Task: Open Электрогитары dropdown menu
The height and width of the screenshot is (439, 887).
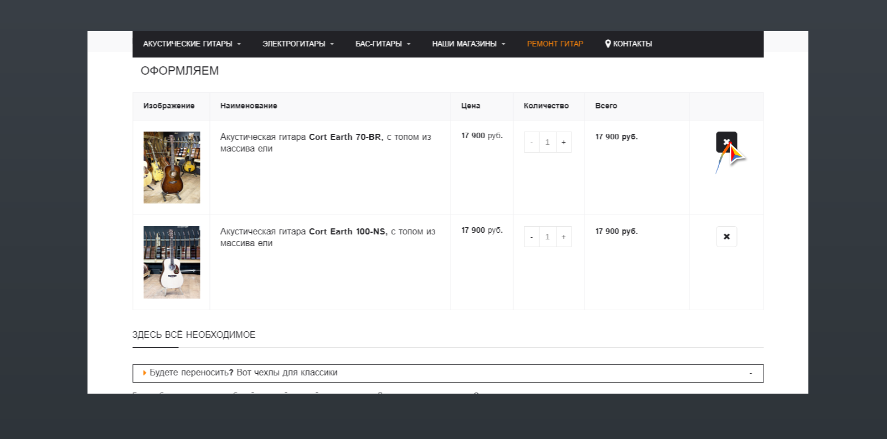Action: [x=298, y=44]
